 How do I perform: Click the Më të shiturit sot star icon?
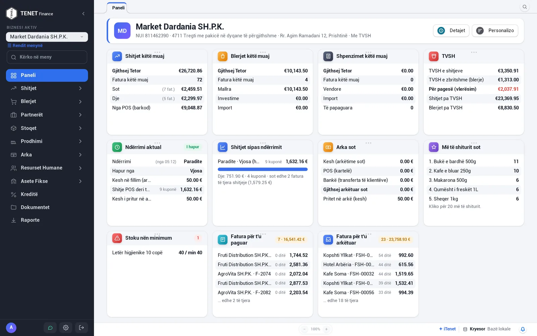coord(434,147)
